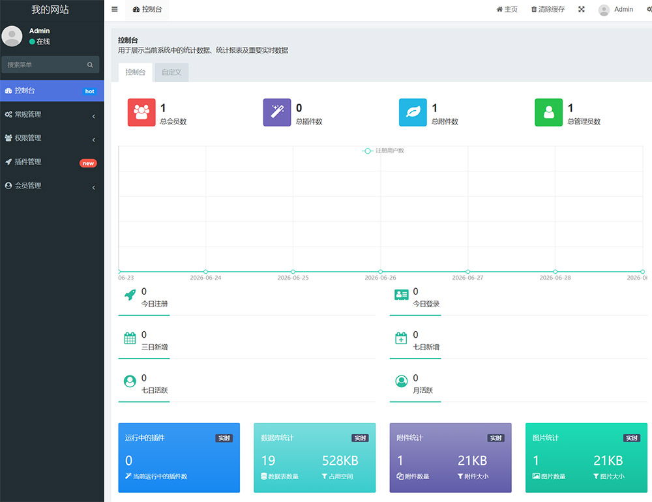
Task: Click the 实时 badge on 运行中的插件 card
Action: [224, 438]
